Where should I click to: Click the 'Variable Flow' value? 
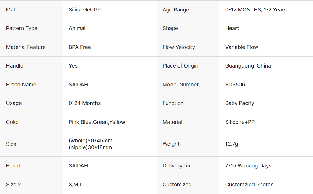242,47
